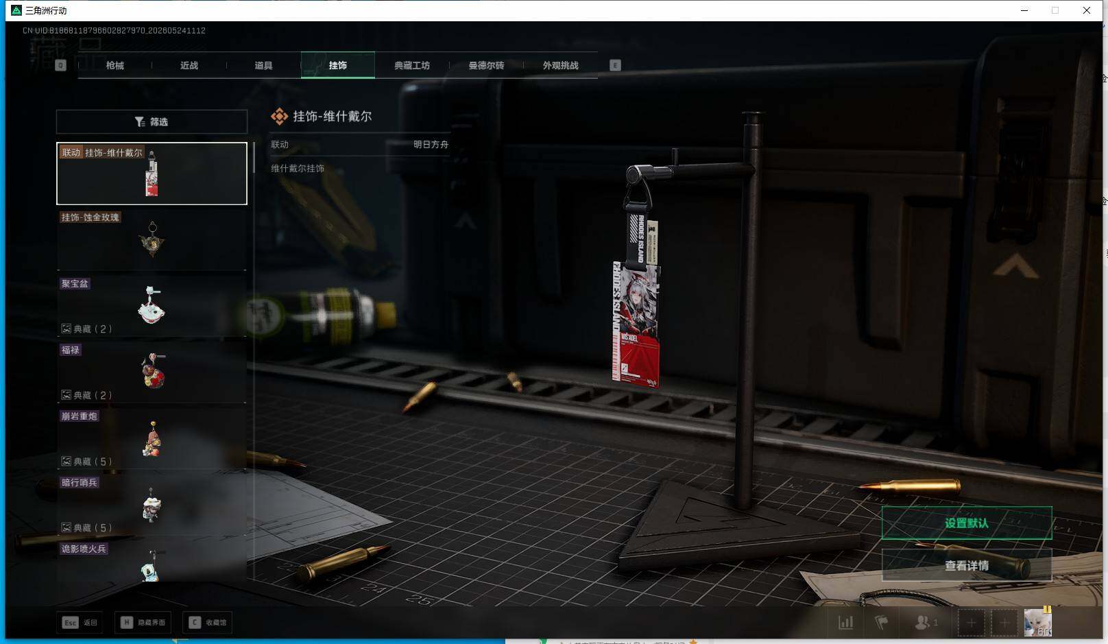Image resolution: width=1108 pixels, height=644 pixels.
Task: Open the statistics bar chart icon
Action: (x=846, y=623)
